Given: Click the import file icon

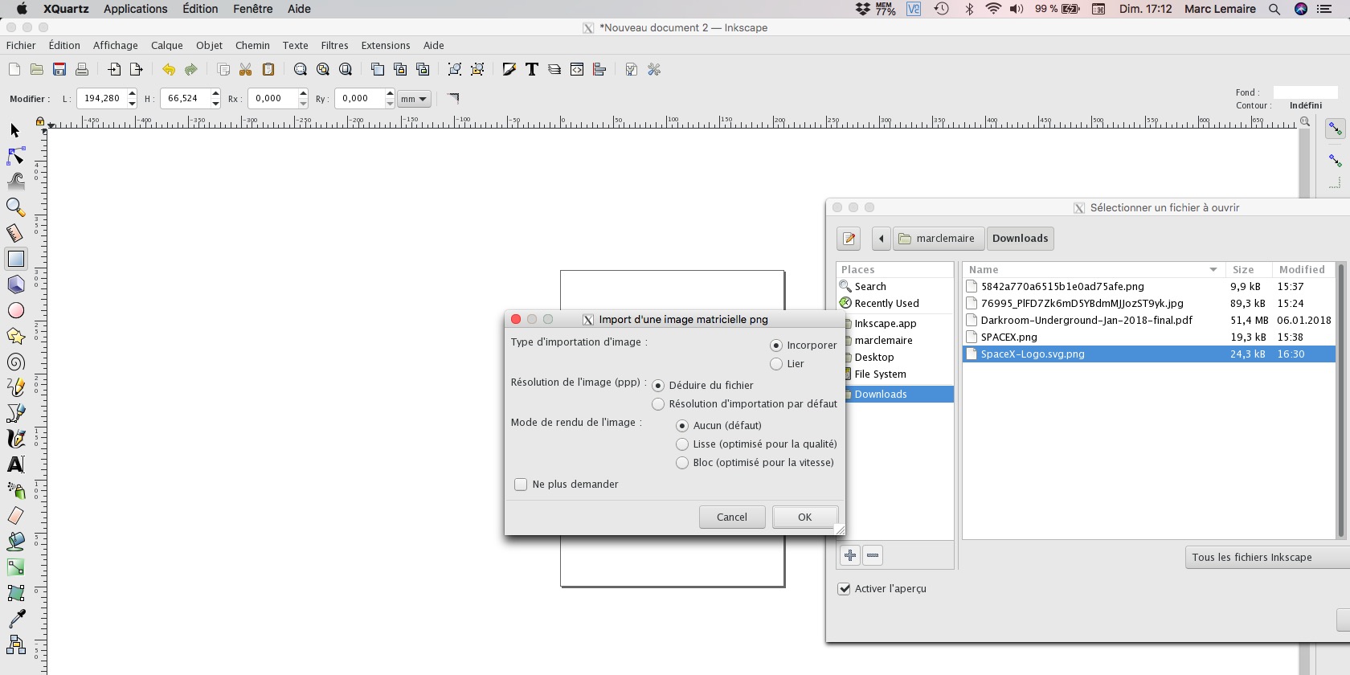Looking at the screenshot, I should pos(114,70).
